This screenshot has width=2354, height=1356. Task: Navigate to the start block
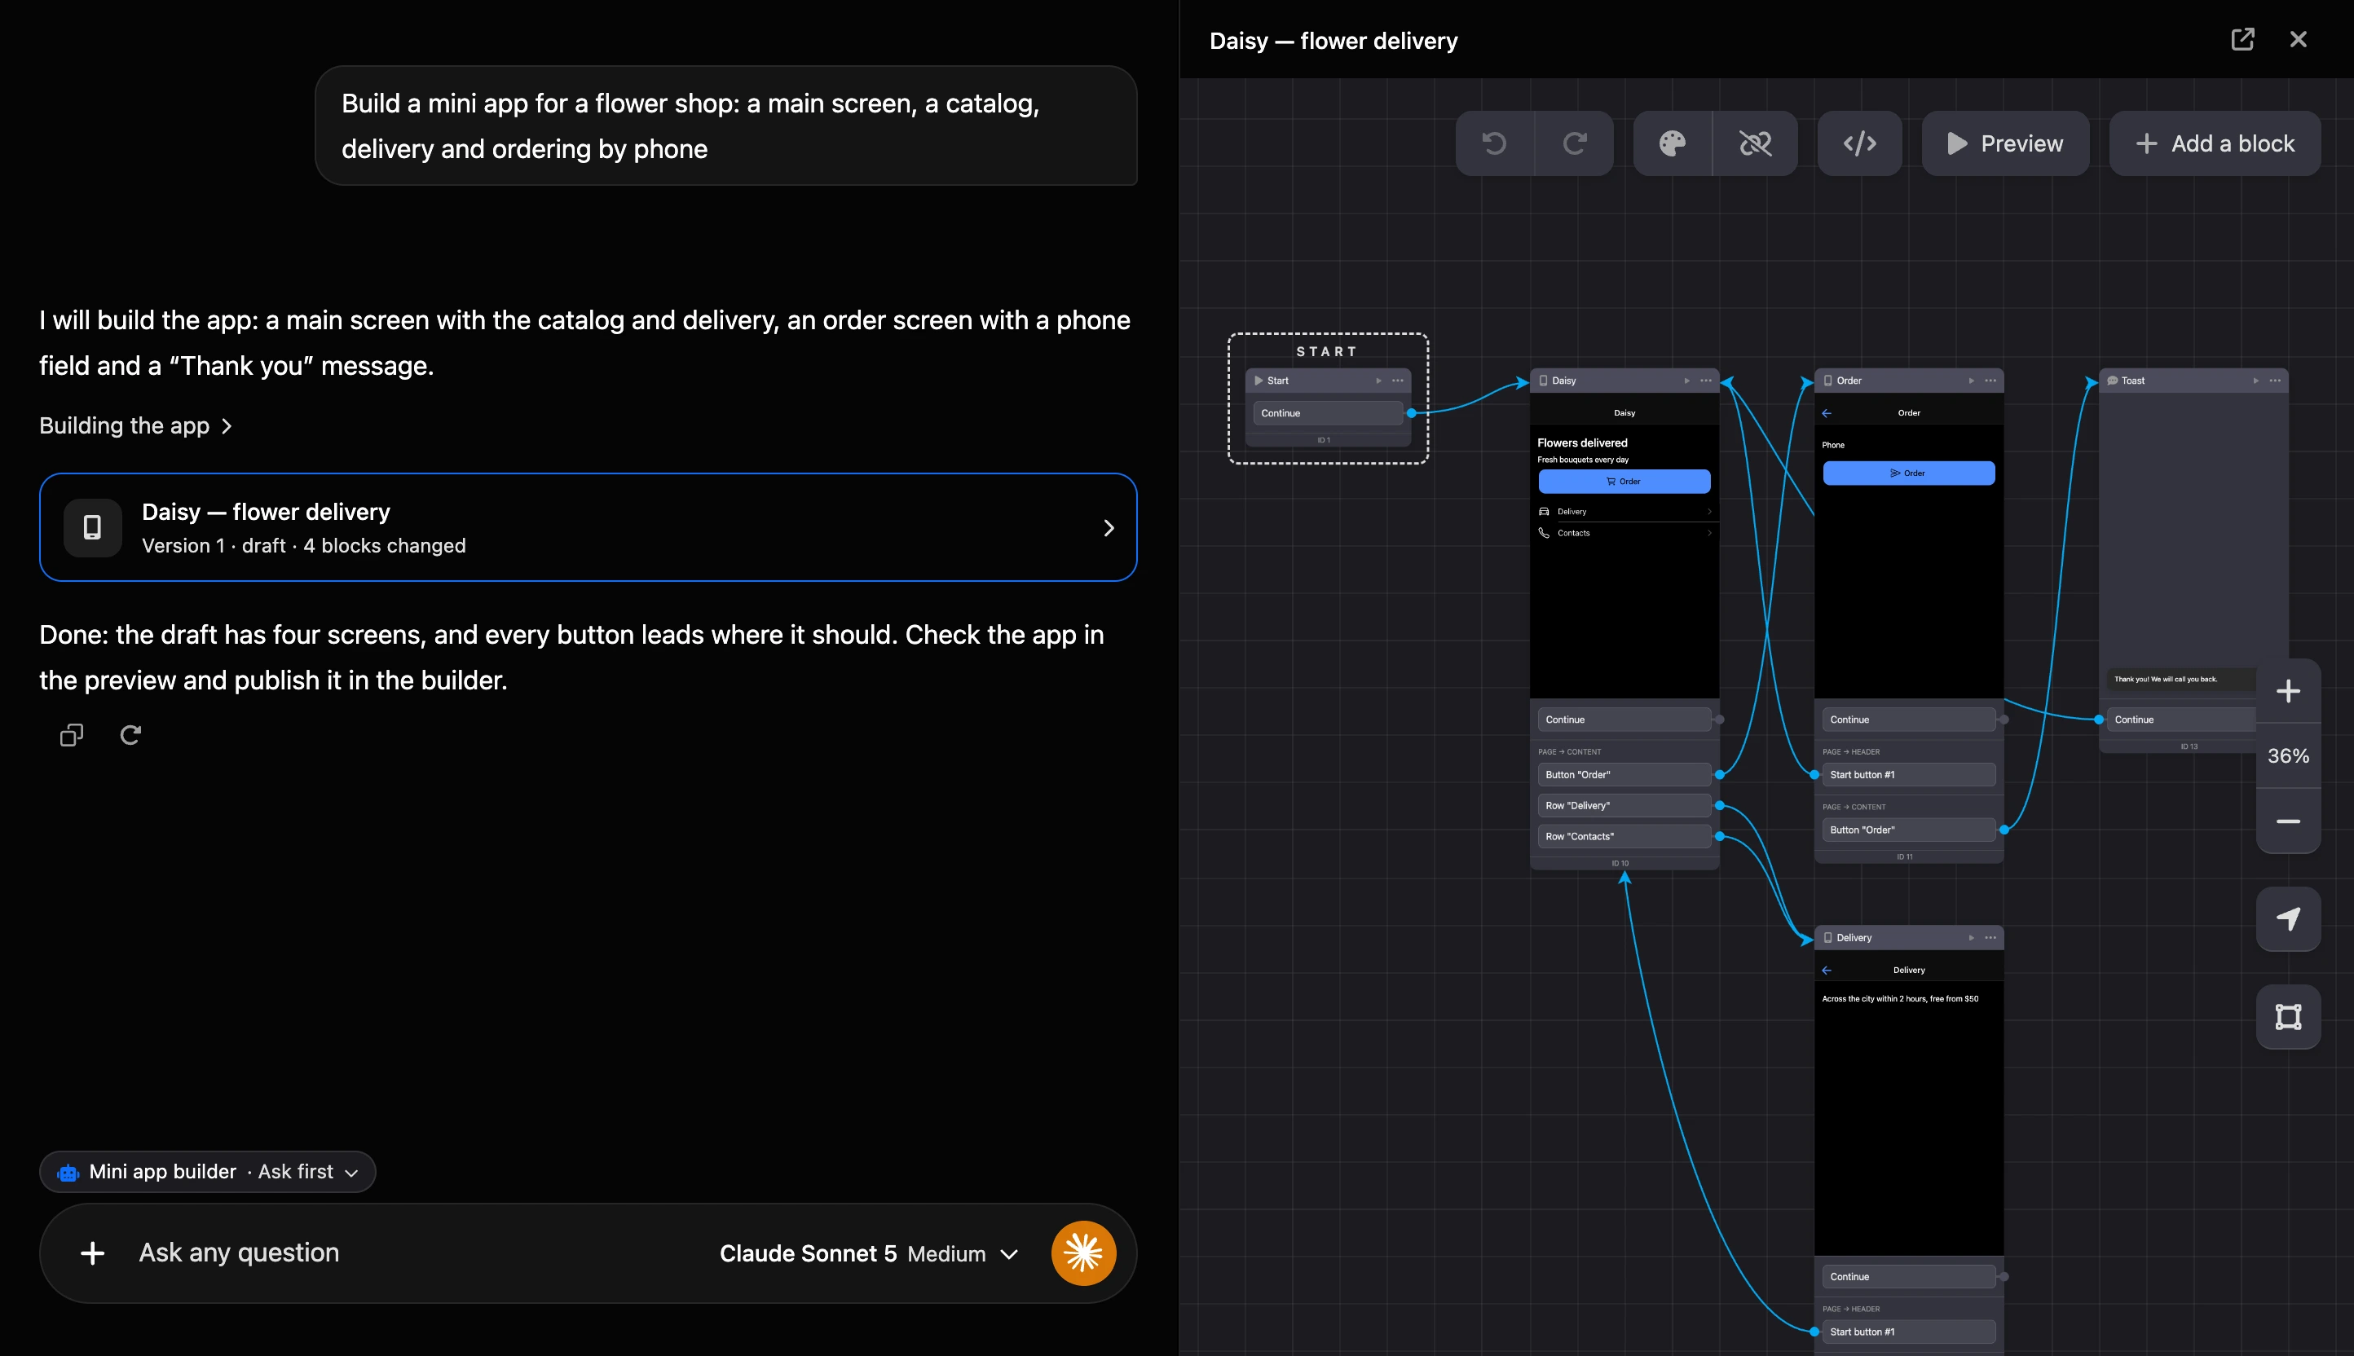[2288, 919]
